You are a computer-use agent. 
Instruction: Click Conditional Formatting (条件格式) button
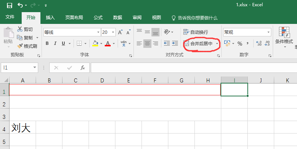pos(284,36)
